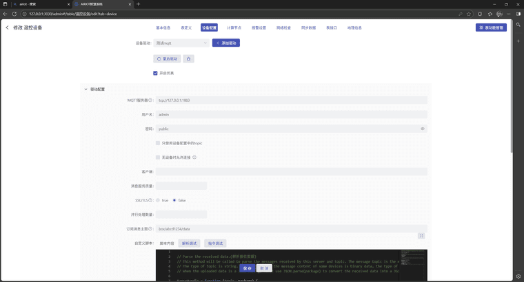This screenshot has width=524, height=282.
Task: Click the help icon next to SSL/TLS
Action: (150, 200)
